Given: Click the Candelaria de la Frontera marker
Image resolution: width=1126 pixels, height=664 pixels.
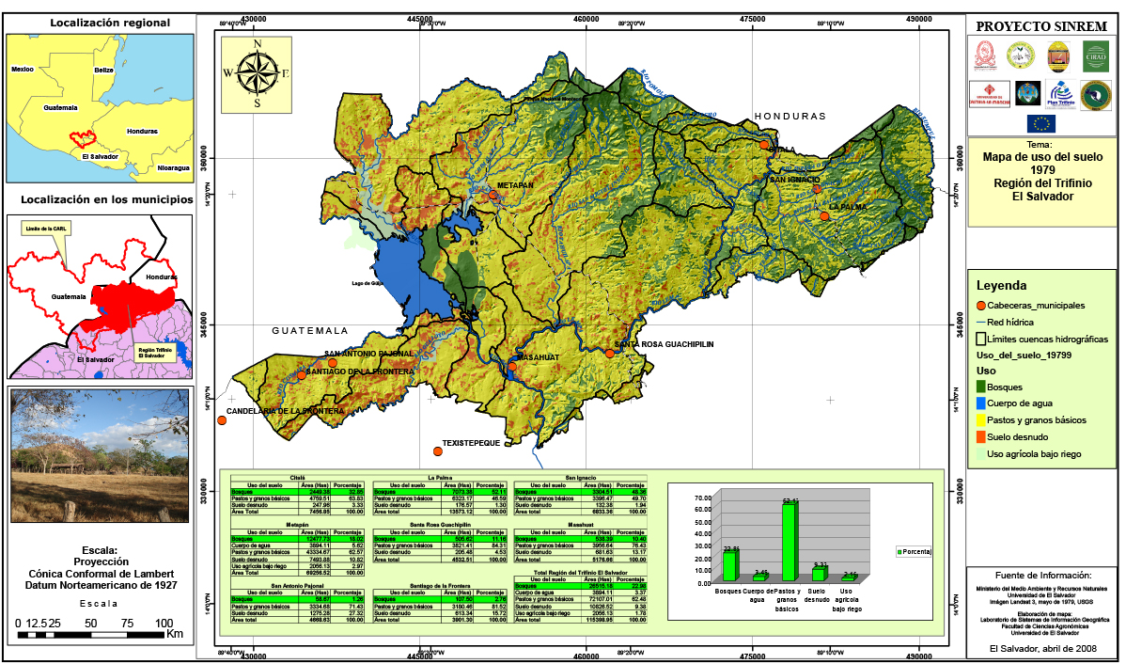Looking at the screenshot, I should tap(222, 420).
